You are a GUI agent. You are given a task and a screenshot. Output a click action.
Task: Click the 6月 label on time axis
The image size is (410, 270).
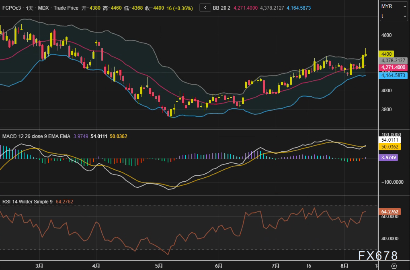pos(219,266)
